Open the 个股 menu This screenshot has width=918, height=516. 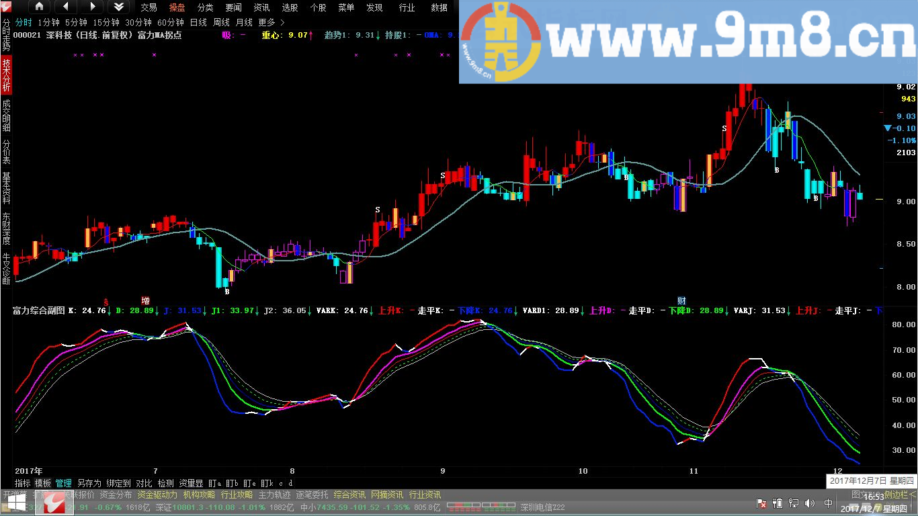[318, 7]
